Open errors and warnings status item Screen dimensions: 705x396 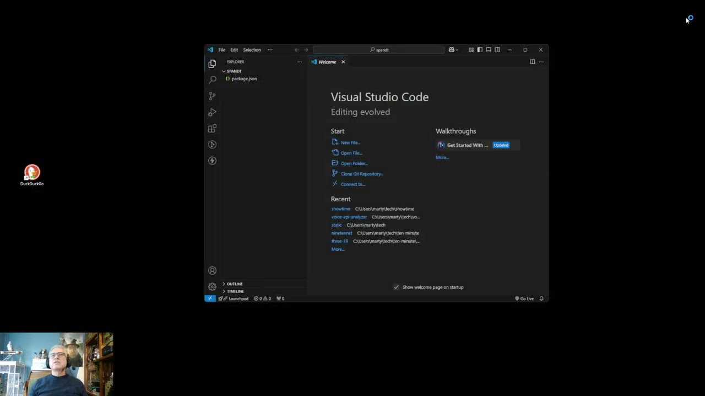point(262,299)
